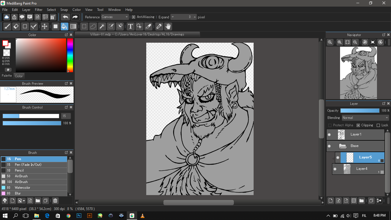
Task: Create new raster layer in Layer panel
Action: tap(331, 201)
